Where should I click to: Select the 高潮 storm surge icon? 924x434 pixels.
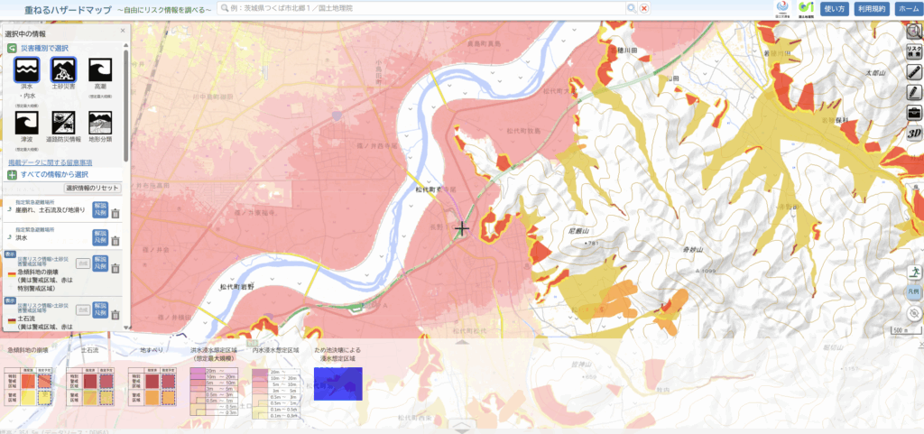point(100,69)
